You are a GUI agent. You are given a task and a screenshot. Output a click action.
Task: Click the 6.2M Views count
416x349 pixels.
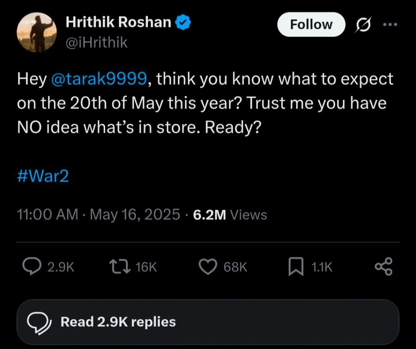(230, 215)
